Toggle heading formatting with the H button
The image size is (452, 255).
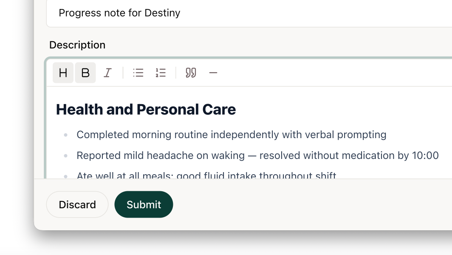tap(63, 73)
